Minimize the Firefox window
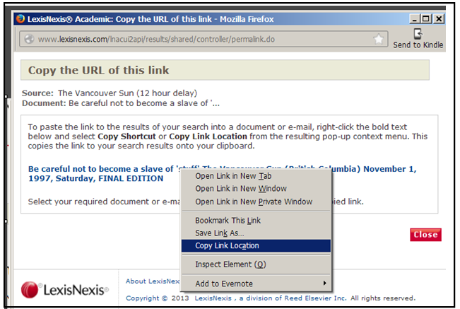Viewport: 460px width, 309px height. pos(414,19)
